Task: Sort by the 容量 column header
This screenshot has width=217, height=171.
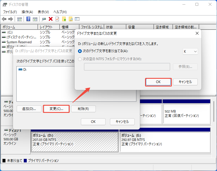Action: [140, 27]
